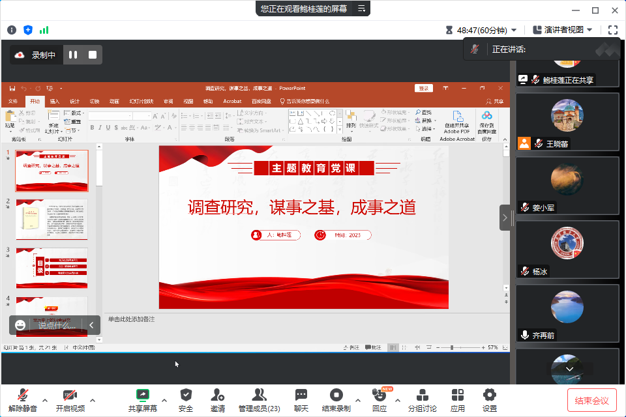
Task: Enter full screen with top-right icon
Action: pos(612,30)
